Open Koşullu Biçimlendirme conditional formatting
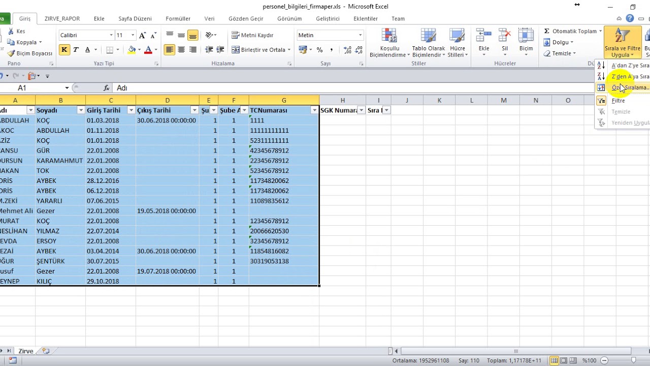 pyautogui.click(x=389, y=43)
